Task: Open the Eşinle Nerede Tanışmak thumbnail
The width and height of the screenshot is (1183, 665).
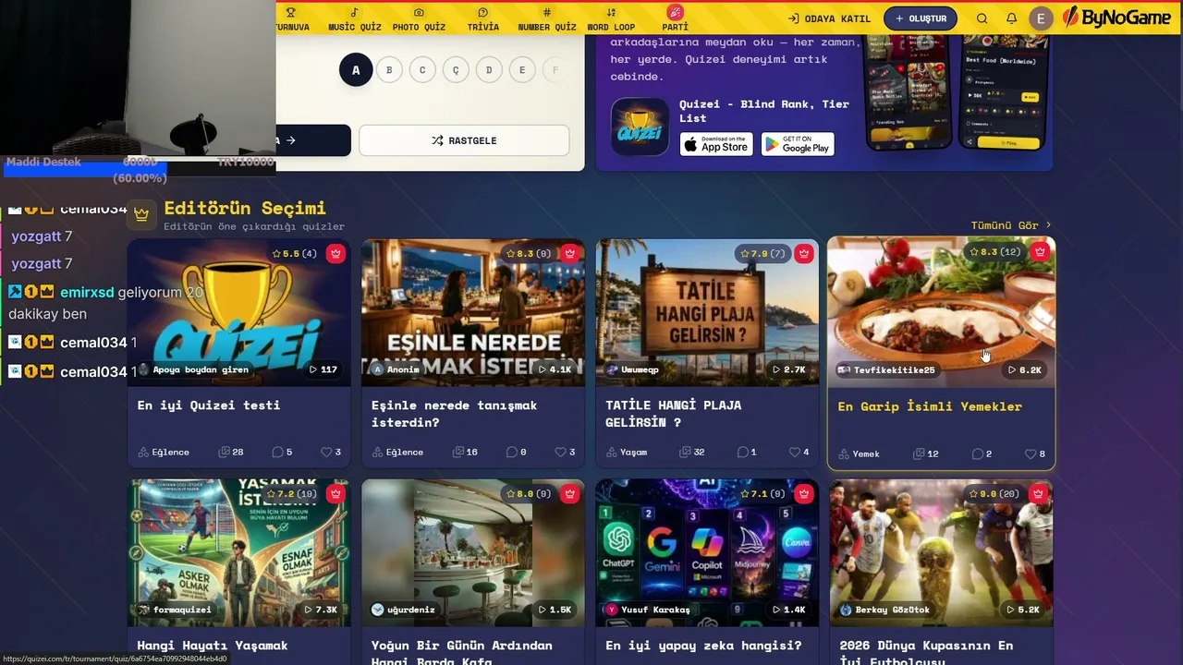Action: pyautogui.click(x=473, y=312)
